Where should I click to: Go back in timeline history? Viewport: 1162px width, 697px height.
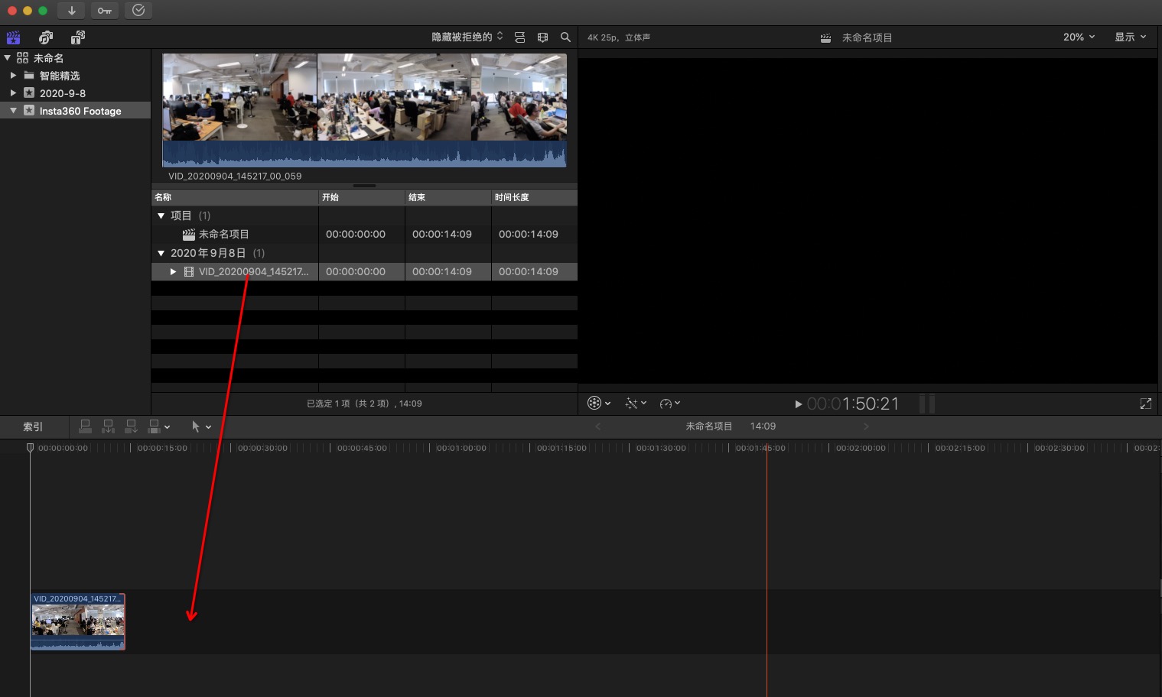pos(598,426)
